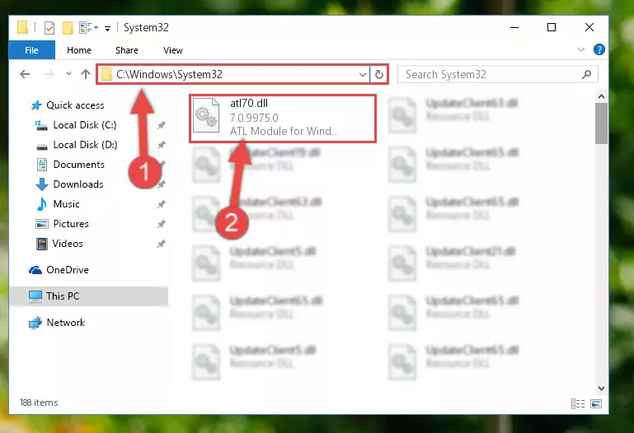Click the Videos filmstrip icon

pos(42,244)
